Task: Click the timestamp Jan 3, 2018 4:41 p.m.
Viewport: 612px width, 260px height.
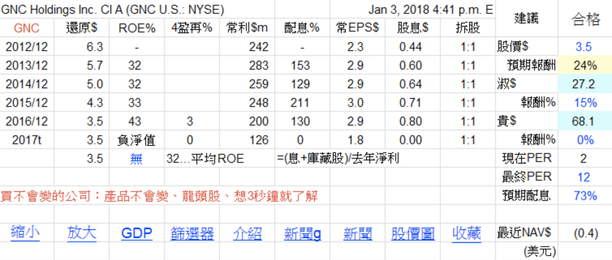Action: click(426, 9)
